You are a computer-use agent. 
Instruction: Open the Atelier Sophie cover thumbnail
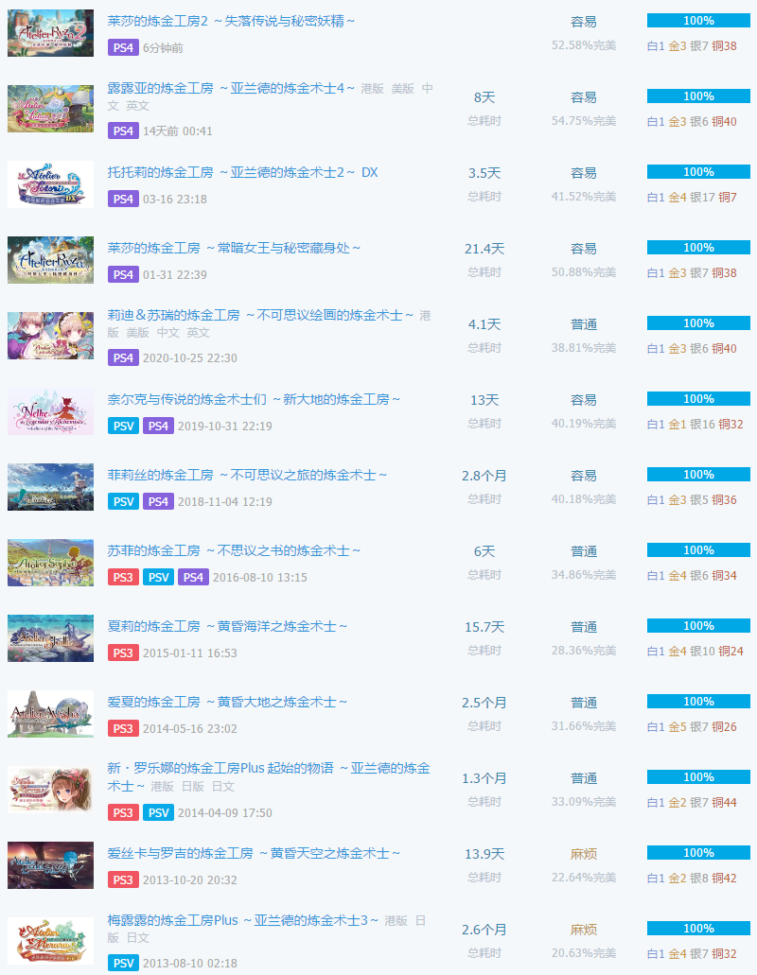(50, 563)
